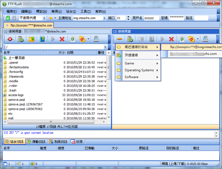Decrease the port number with spinner down
Viewport: 222px width, 169px height.
coord(128,19)
